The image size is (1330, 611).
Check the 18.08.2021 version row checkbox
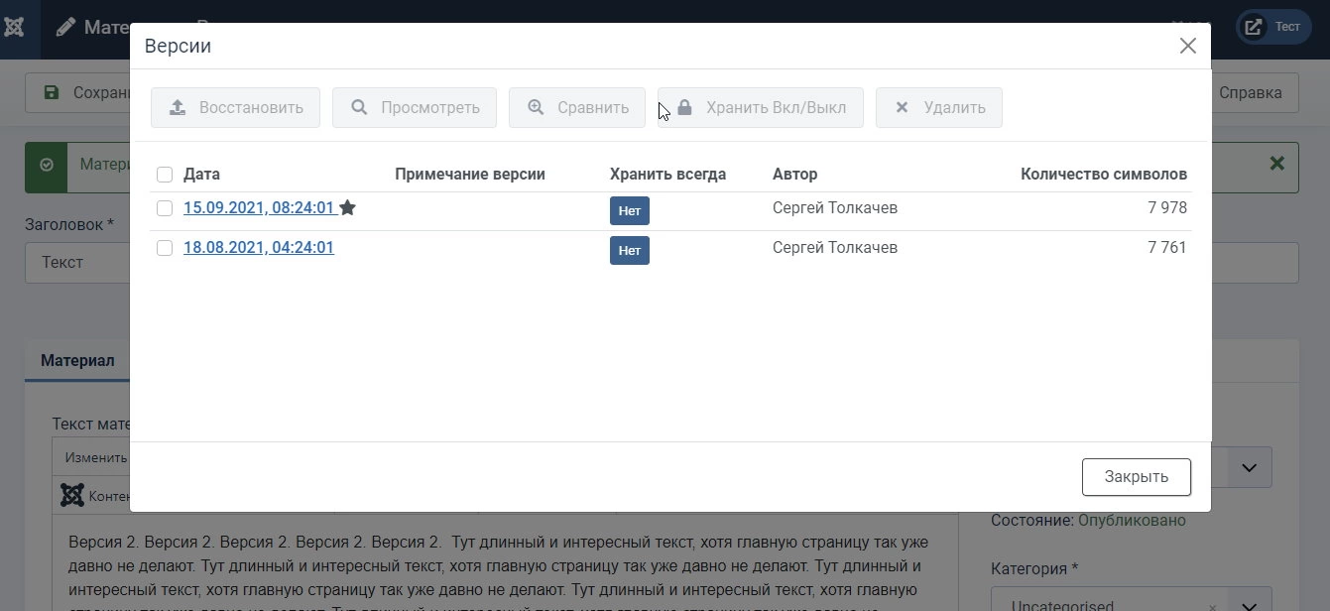[165, 248]
